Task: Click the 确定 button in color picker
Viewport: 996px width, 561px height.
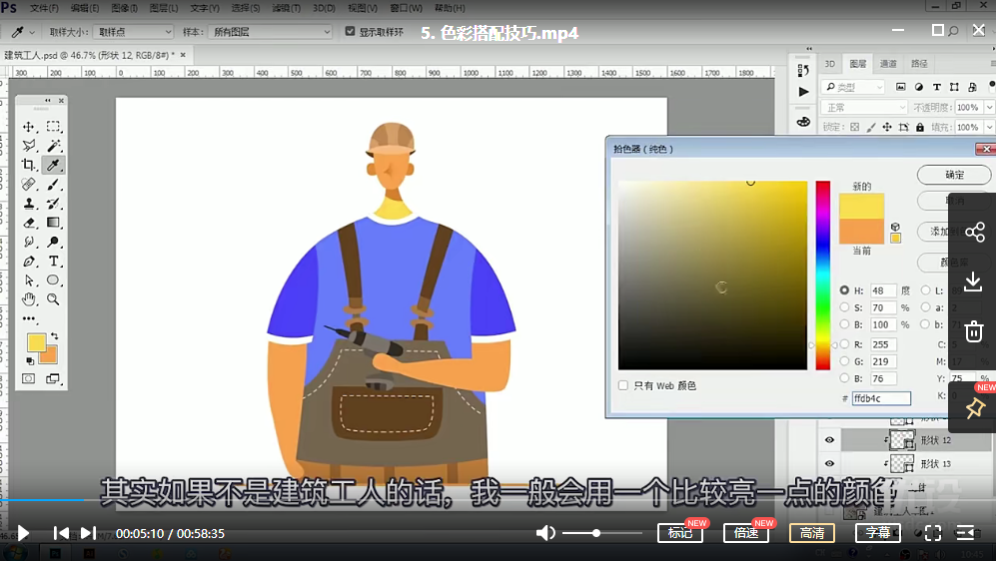Action: pyautogui.click(x=954, y=175)
